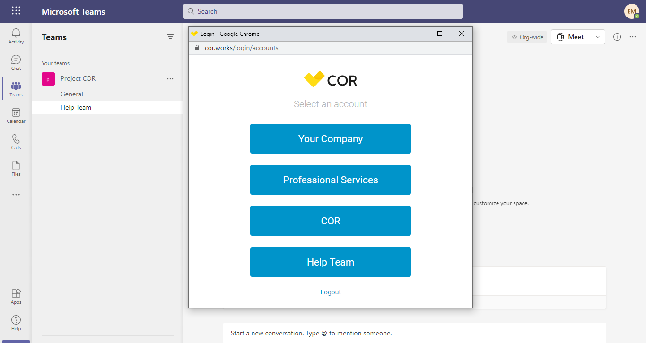The height and width of the screenshot is (343, 646).
Task: Show more apps ellipsis in rail
Action: [16, 195]
